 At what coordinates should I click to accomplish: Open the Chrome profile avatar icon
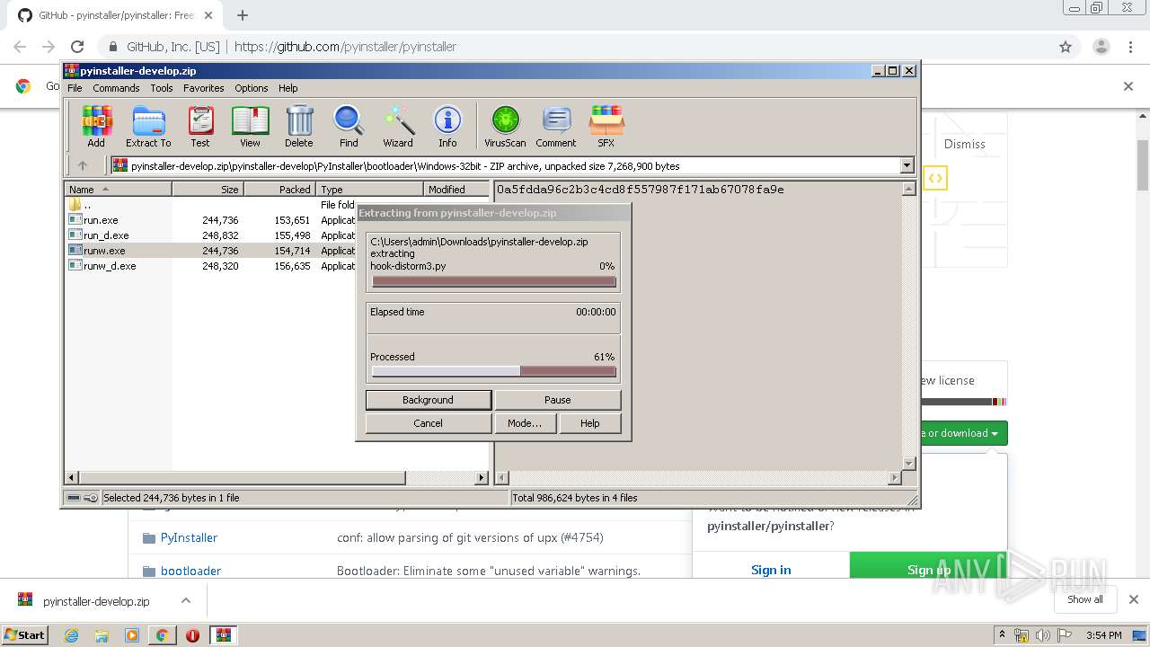point(1101,47)
